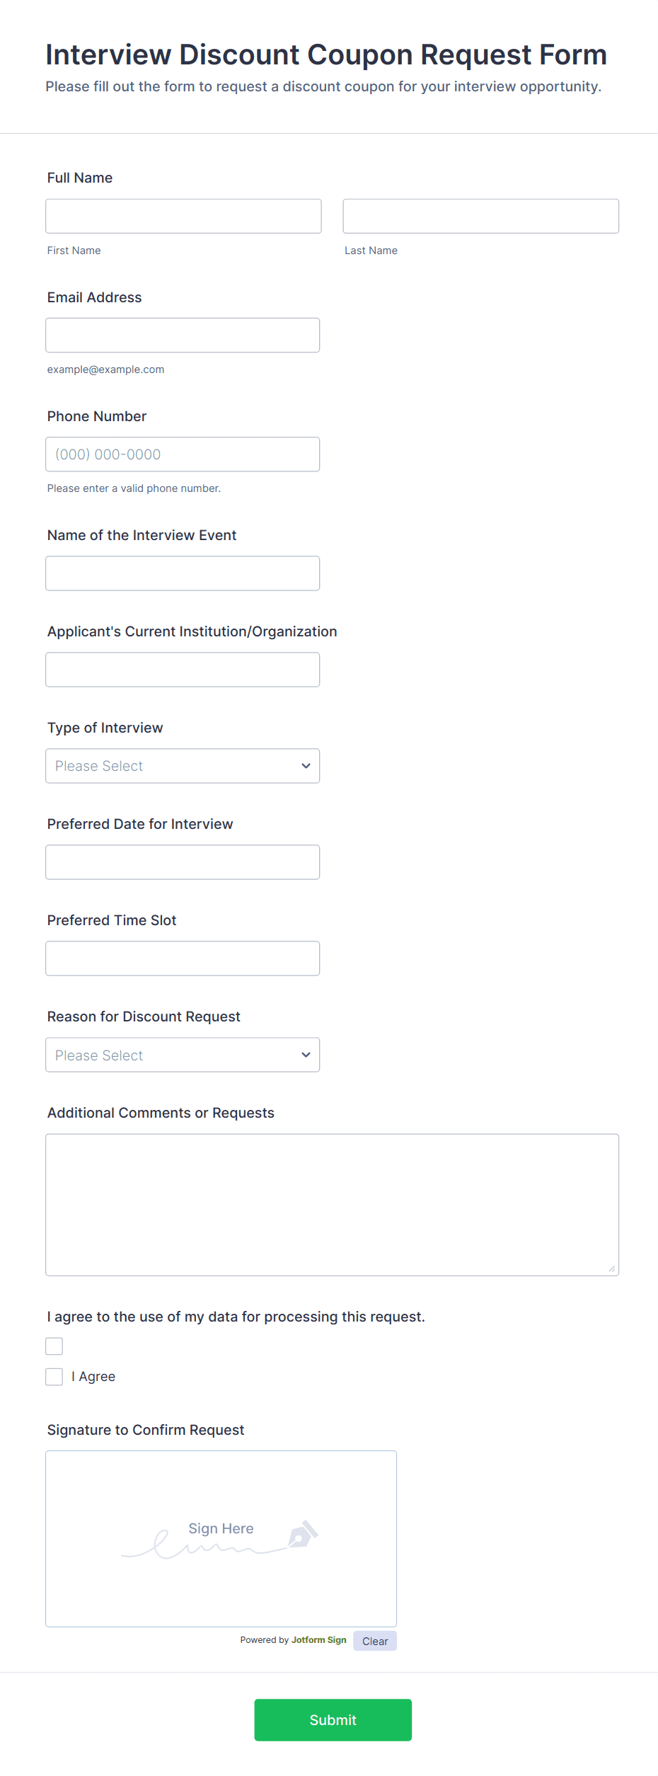The height and width of the screenshot is (1776, 658).
Task: Tick the unlabeled checkbox above I Agree
Action: click(54, 1346)
